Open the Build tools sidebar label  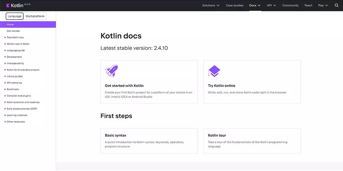[x=13, y=89]
